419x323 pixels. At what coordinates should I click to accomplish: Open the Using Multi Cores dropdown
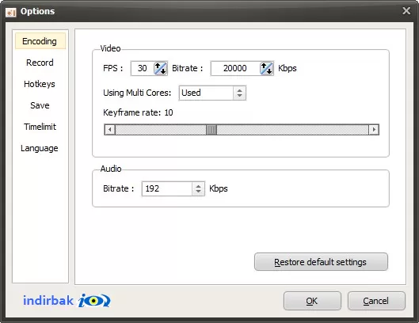pyautogui.click(x=212, y=93)
